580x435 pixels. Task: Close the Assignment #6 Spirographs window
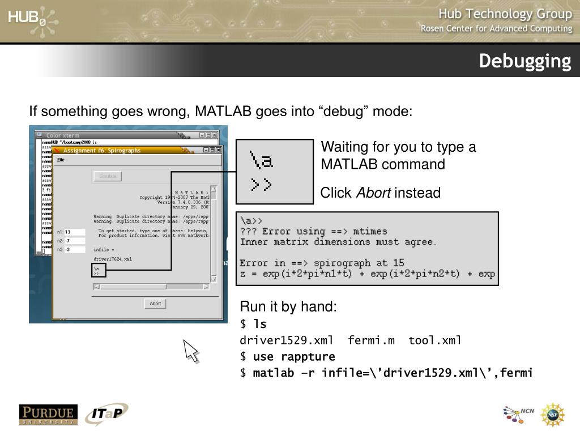coord(218,150)
